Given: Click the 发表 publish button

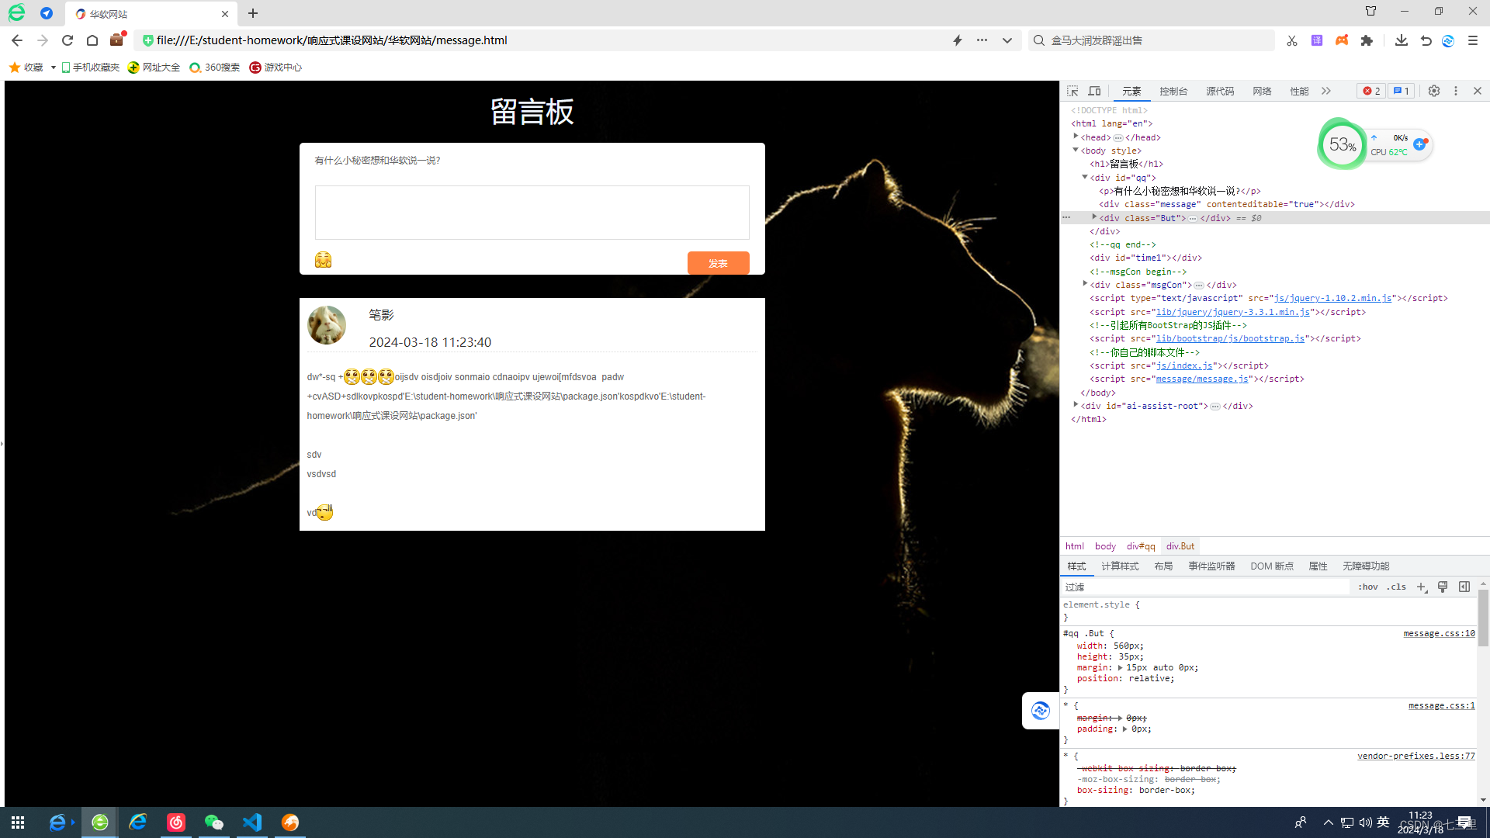Looking at the screenshot, I should click(718, 263).
